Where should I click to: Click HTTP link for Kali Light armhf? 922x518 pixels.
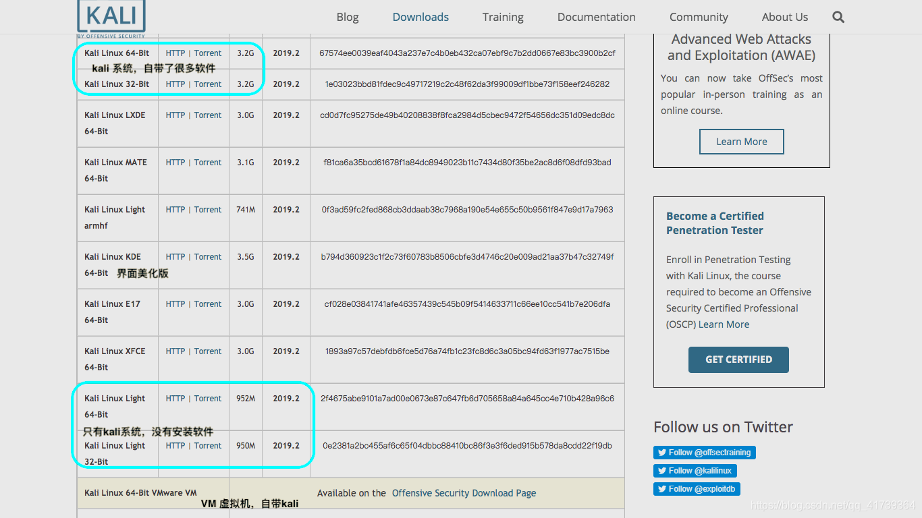(175, 210)
